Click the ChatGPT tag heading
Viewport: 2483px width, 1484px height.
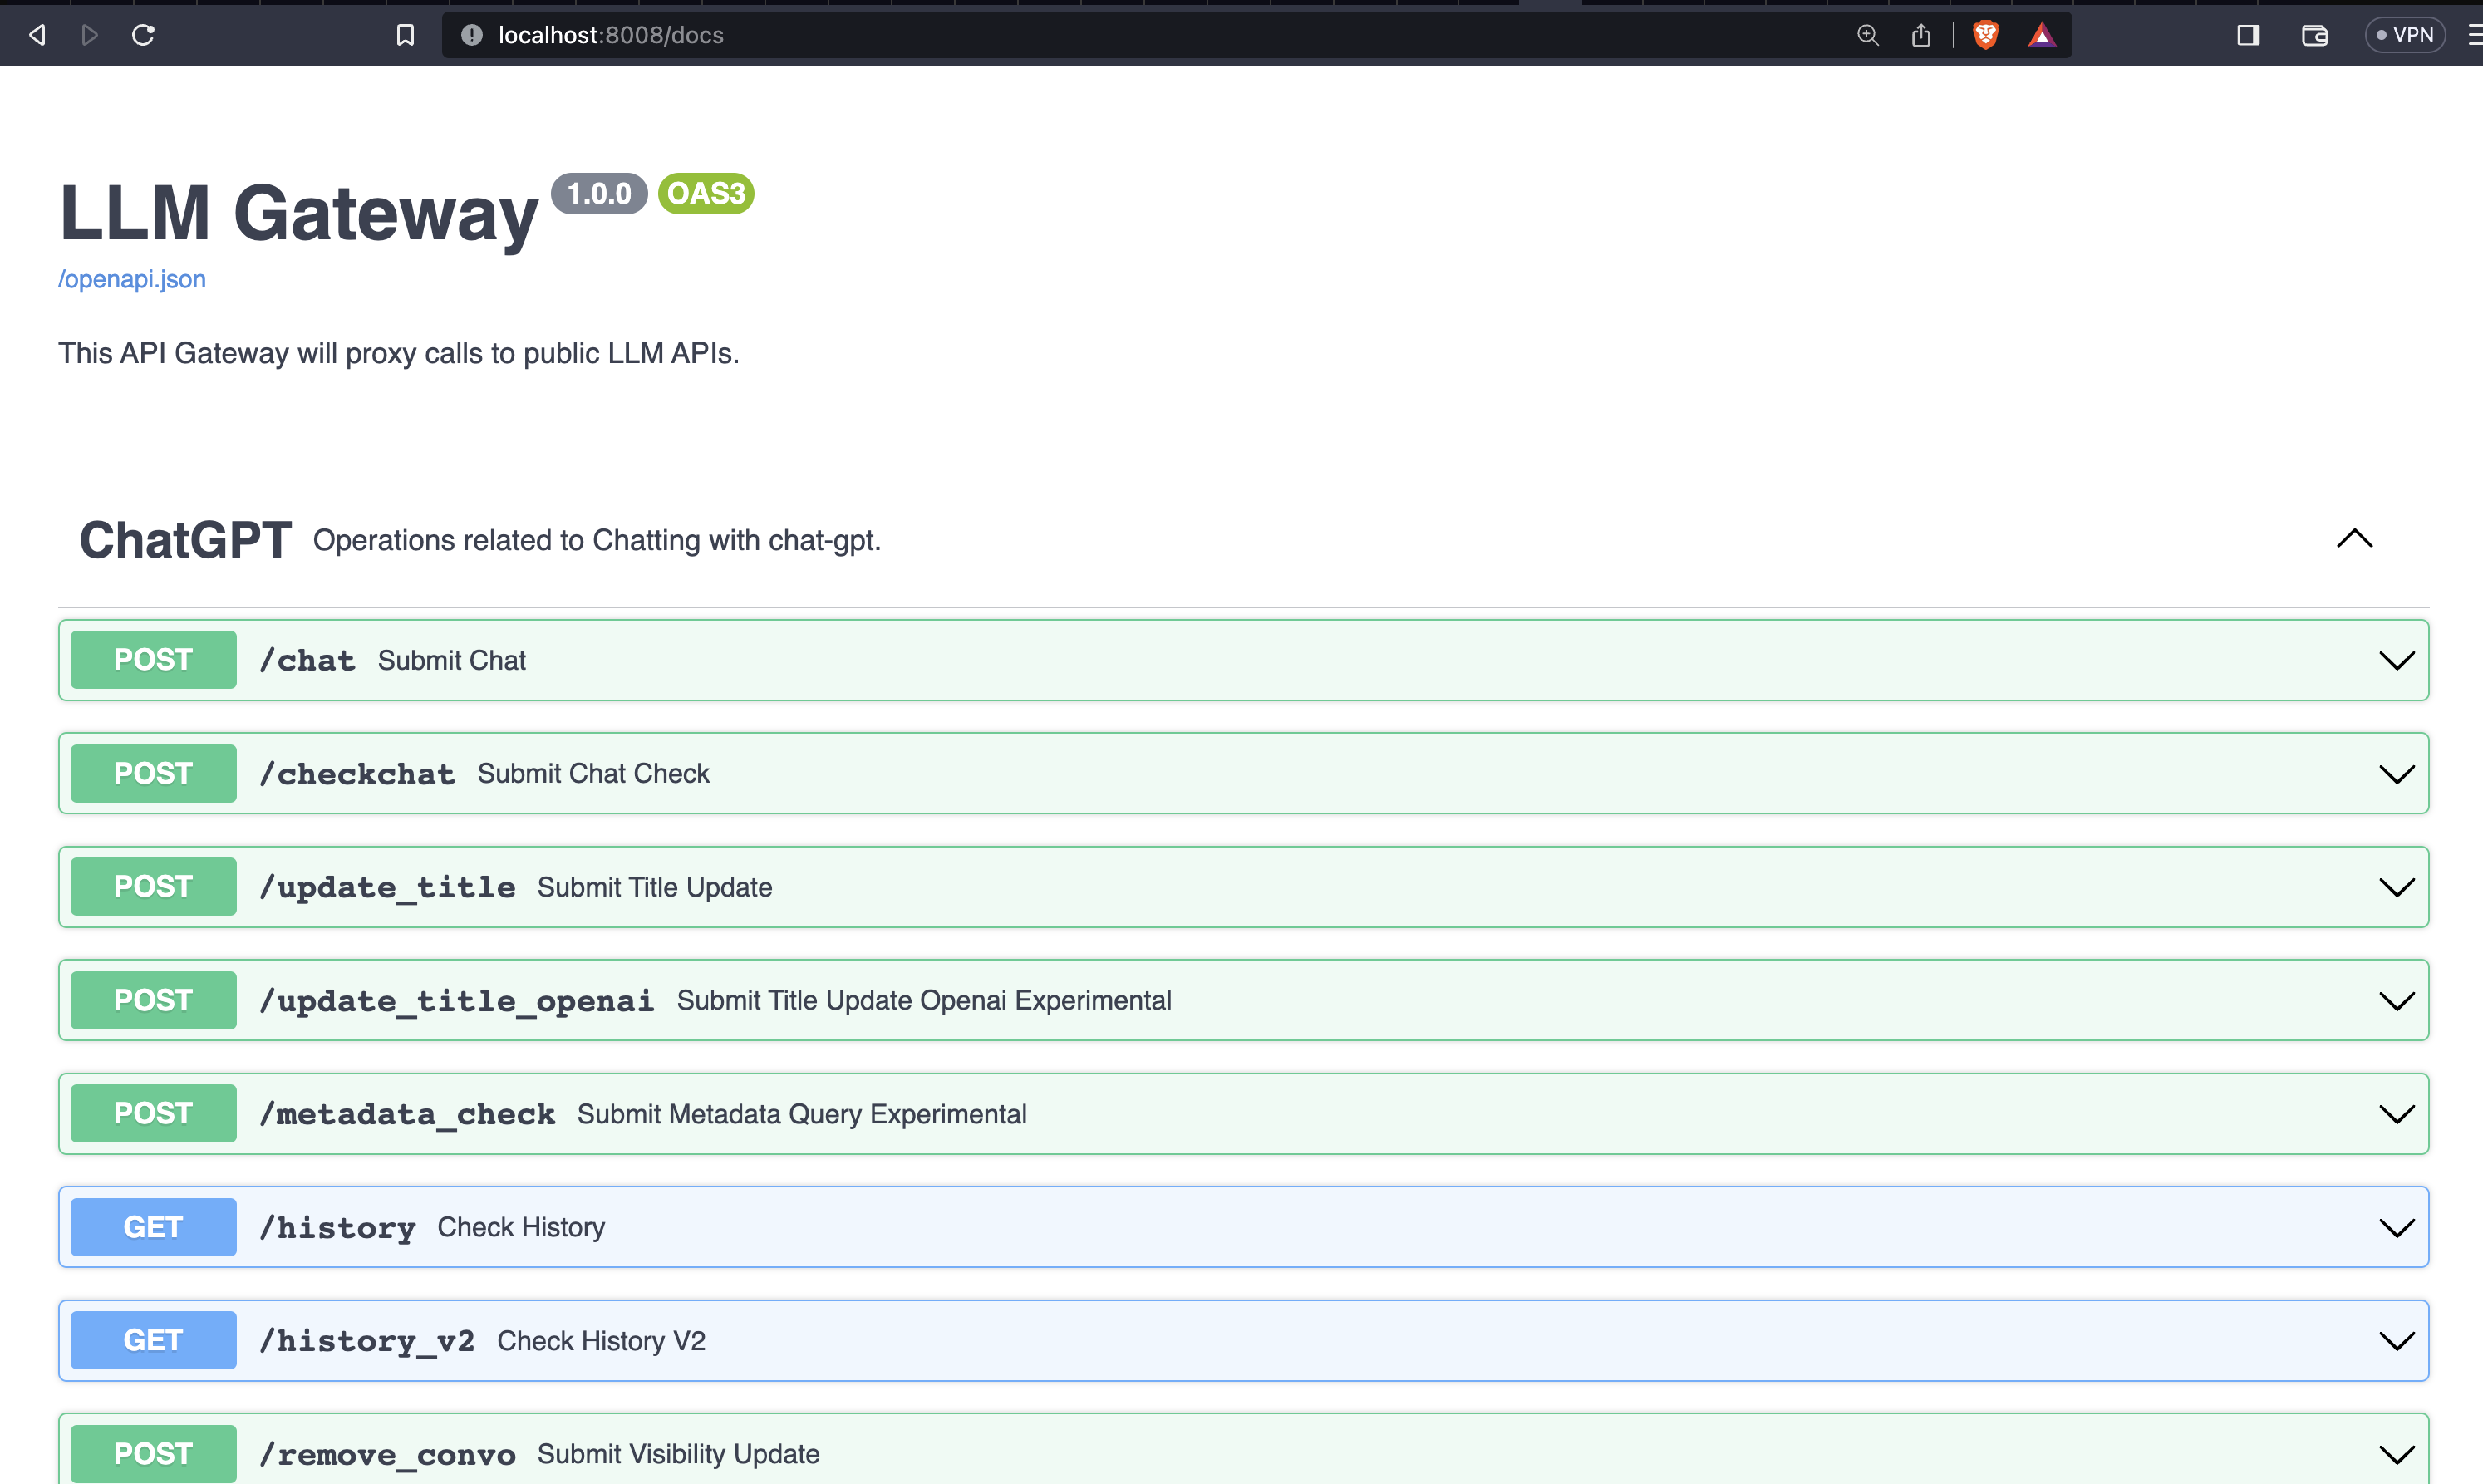click(186, 540)
